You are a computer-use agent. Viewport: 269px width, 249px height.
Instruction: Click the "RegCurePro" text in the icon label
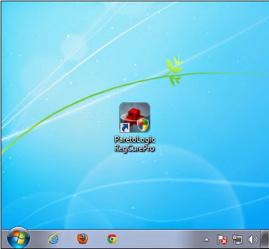[134, 148]
